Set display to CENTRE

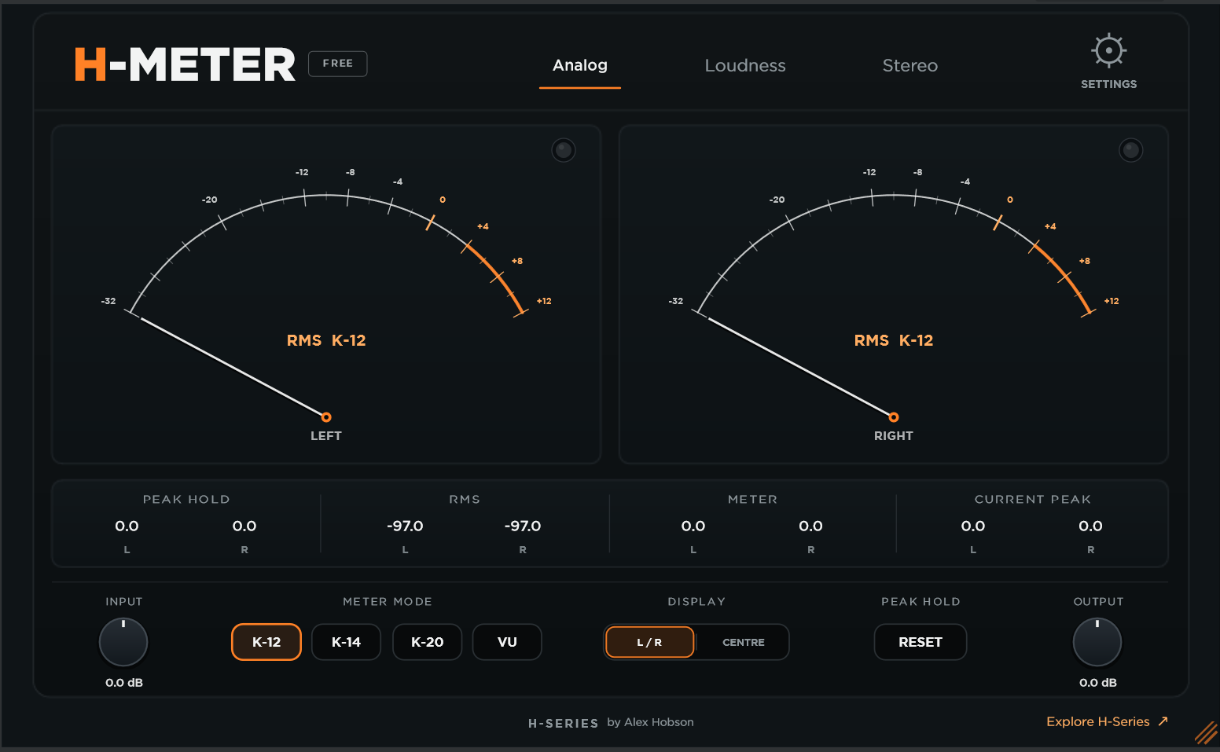[x=744, y=642]
